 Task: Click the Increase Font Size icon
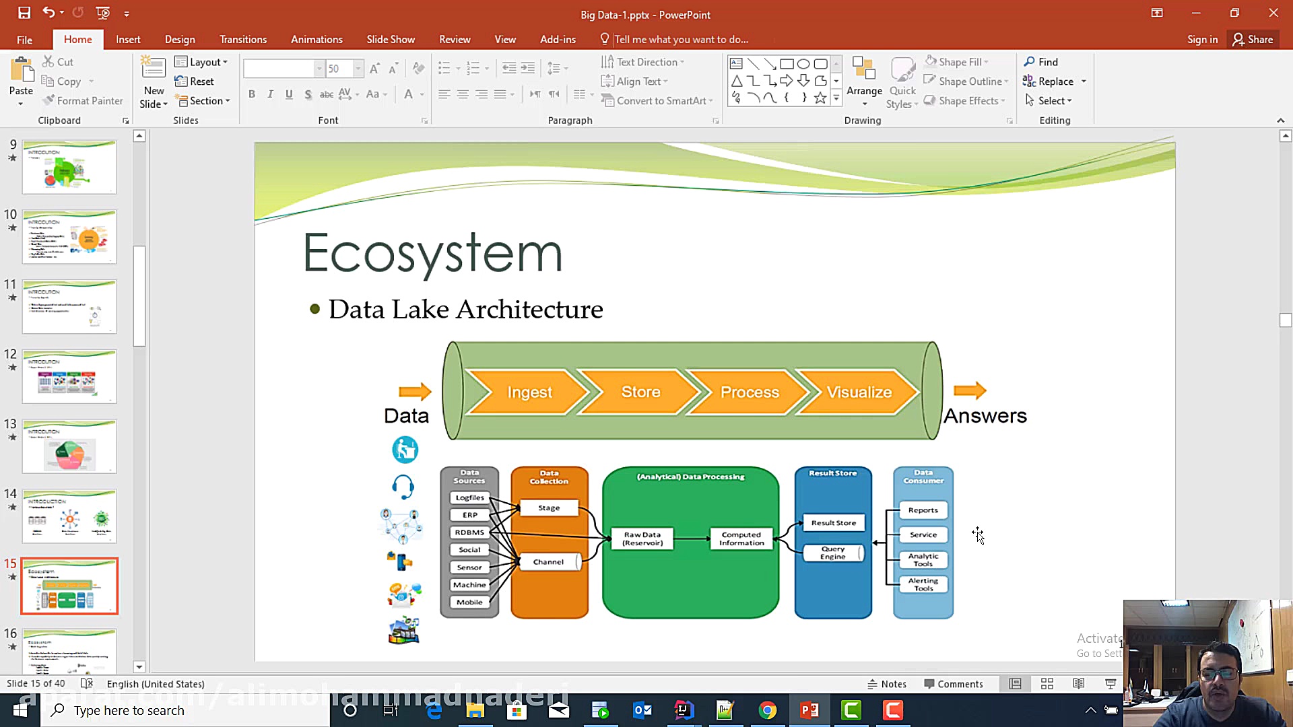coord(375,69)
